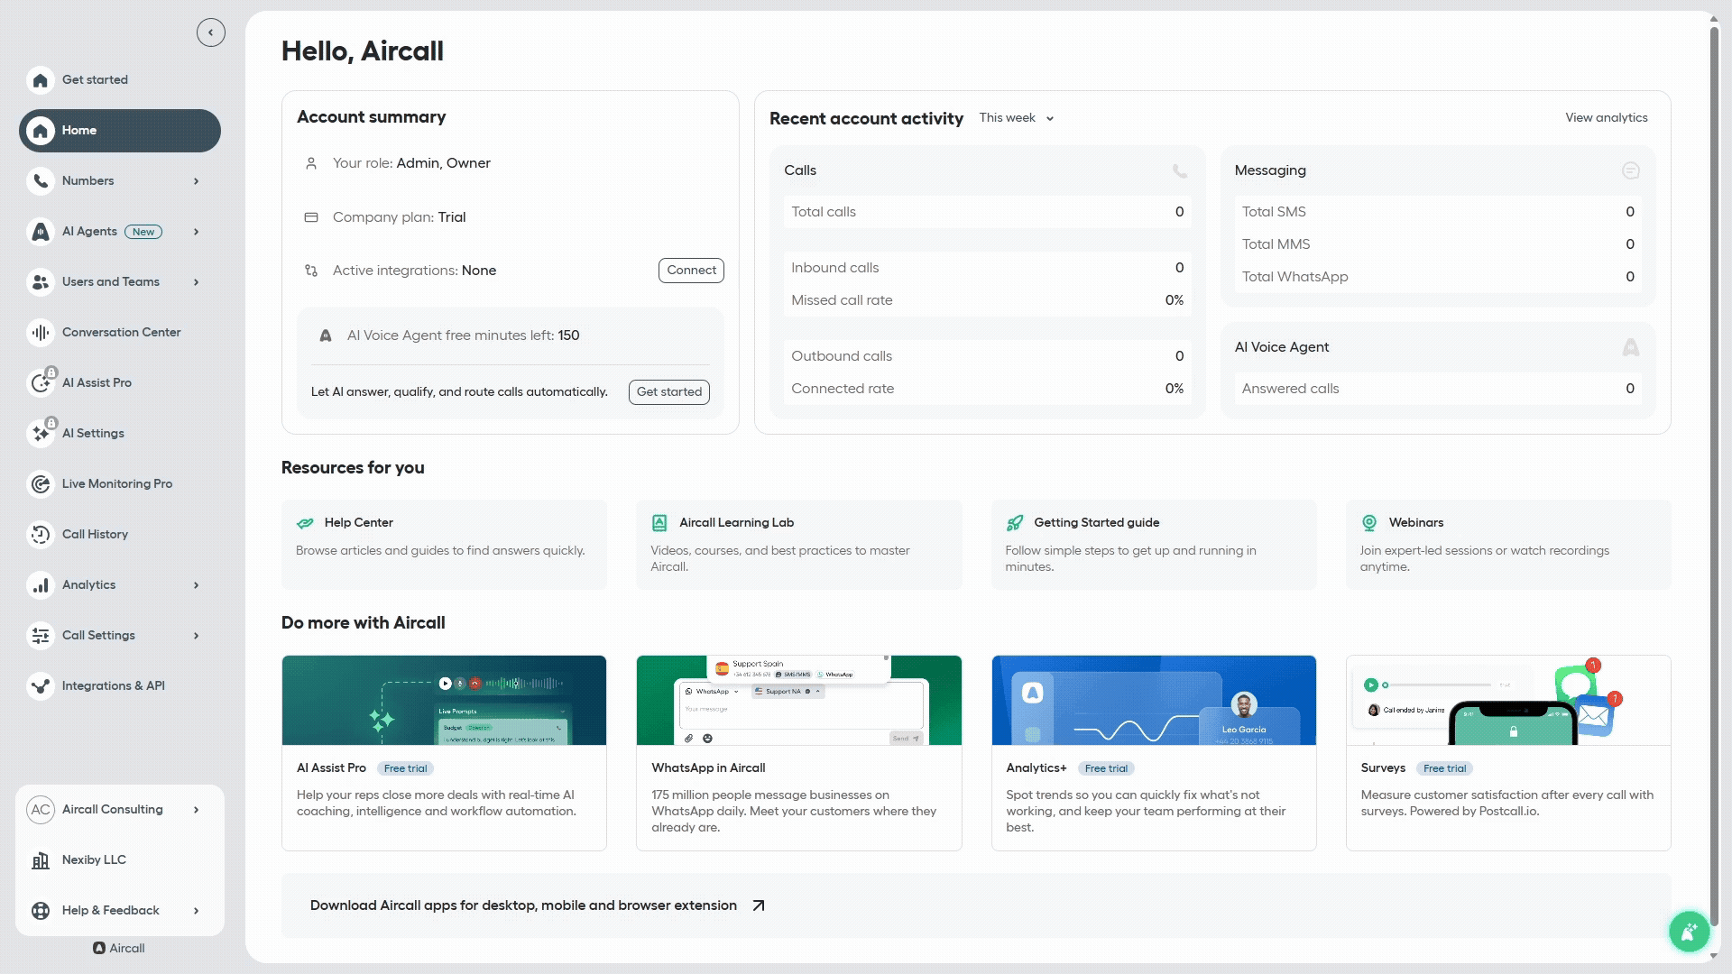Click the Webinars webcam icon
This screenshot has width=1732, height=974.
tap(1369, 523)
